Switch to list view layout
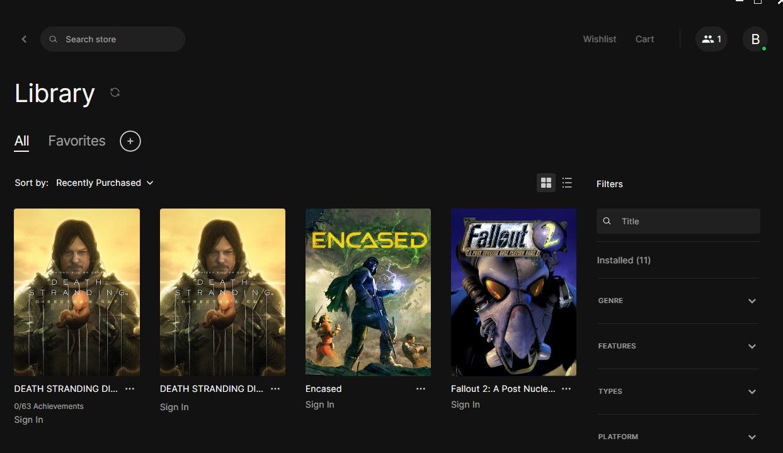 [x=567, y=183]
